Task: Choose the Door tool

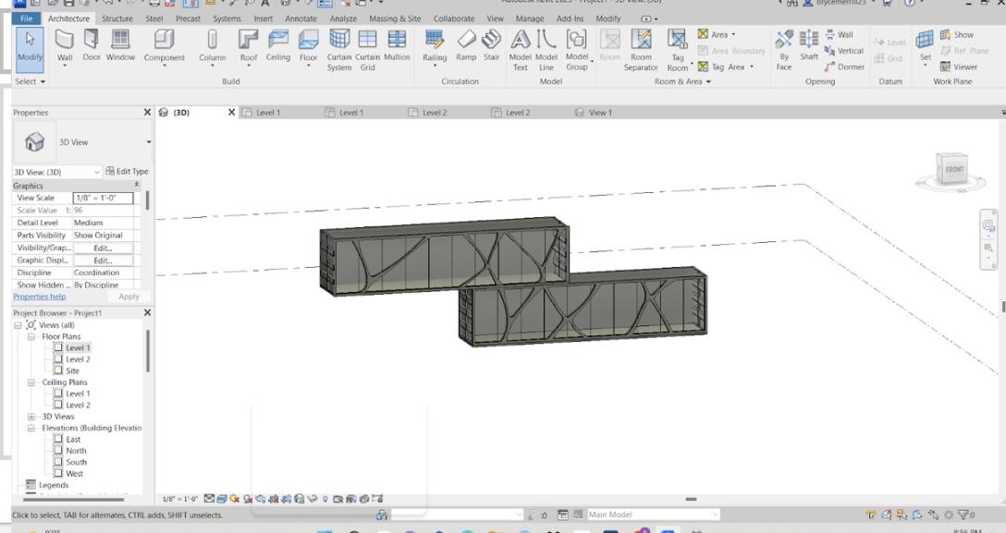Action: (92, 45)
